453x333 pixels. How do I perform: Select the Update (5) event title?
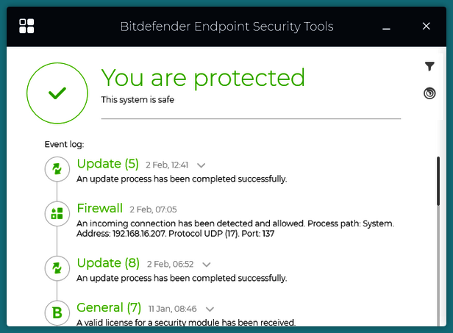pyautogui.click(x=107, y=163)
